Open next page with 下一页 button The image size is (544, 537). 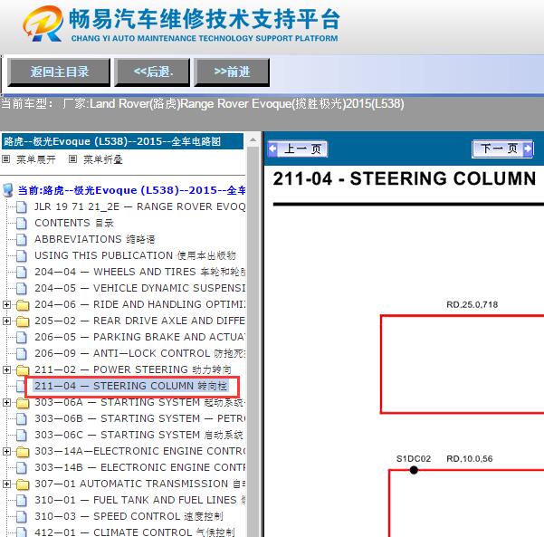click(502, 149)
